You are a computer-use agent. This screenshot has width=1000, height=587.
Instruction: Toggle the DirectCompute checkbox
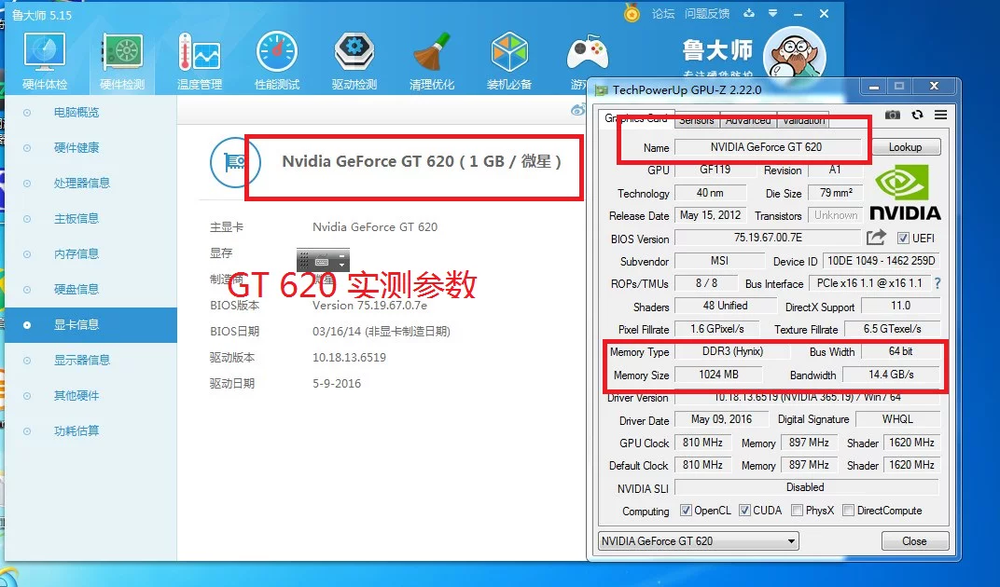click(848, 510)
